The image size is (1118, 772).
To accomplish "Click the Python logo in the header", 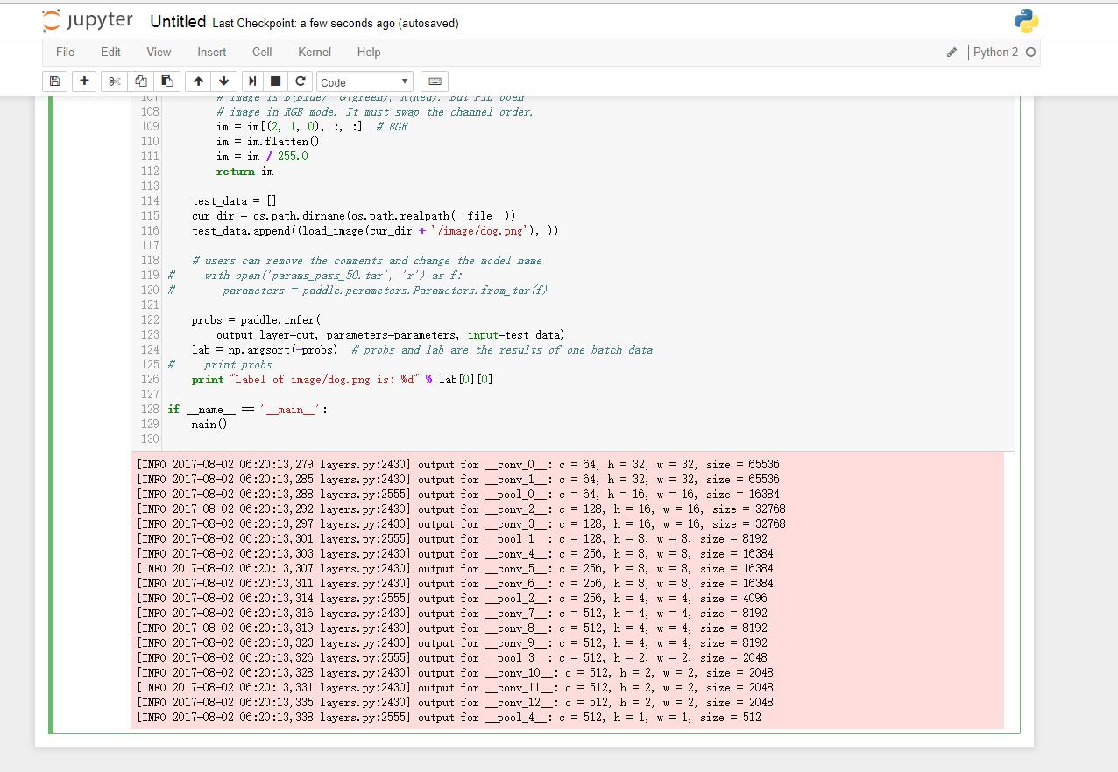I will click(x=1025, y=19).
